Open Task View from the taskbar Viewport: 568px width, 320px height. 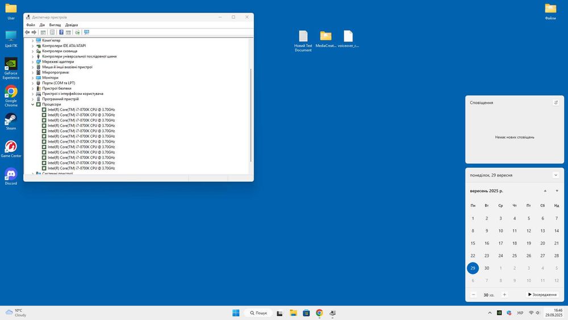pos(279,313)
